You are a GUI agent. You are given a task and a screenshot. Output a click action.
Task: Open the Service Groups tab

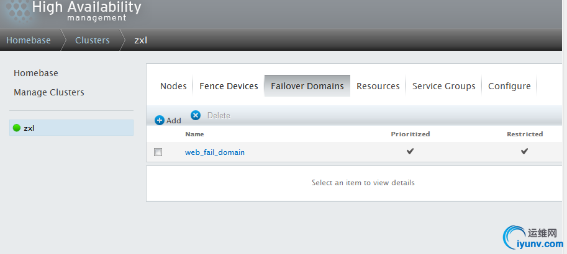(x=443, y=86)
